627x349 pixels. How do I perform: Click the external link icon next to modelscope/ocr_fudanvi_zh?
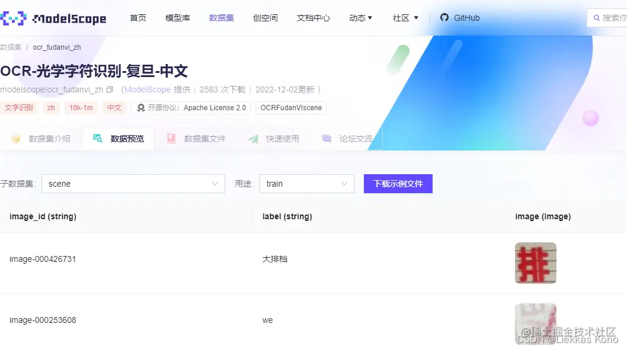coord(110,89)
